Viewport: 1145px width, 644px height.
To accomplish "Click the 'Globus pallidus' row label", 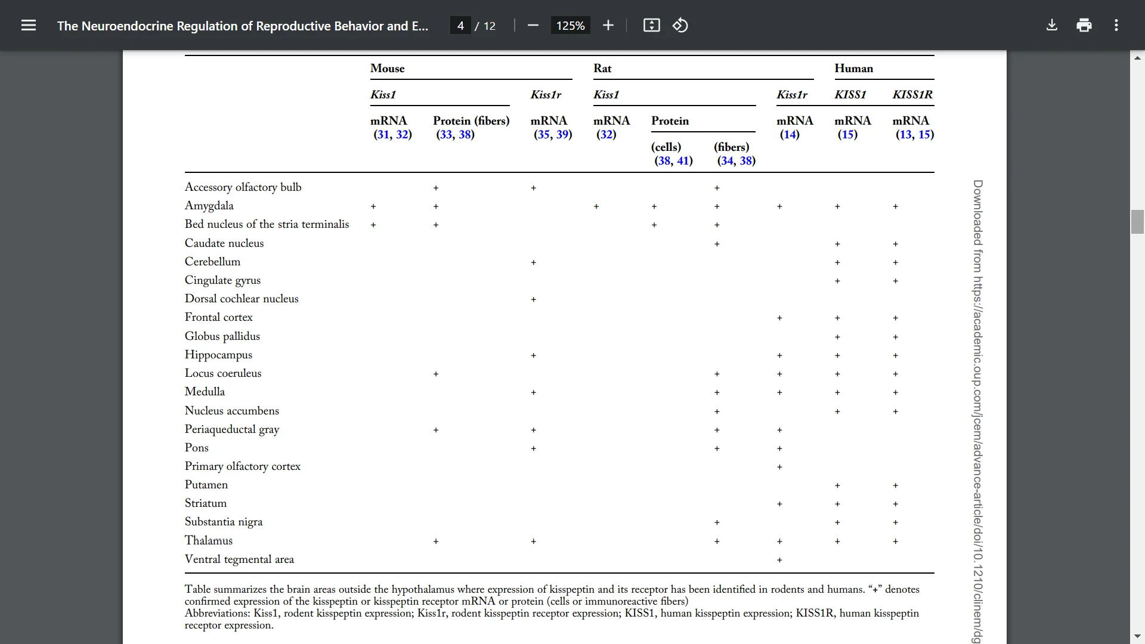I will click(222, 336).
